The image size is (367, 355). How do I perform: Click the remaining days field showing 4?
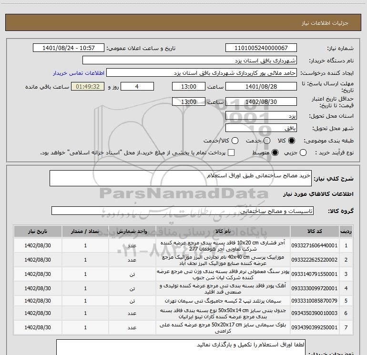[137, 86]
